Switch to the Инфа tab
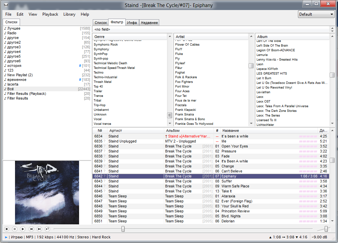 tap(132, 23)
